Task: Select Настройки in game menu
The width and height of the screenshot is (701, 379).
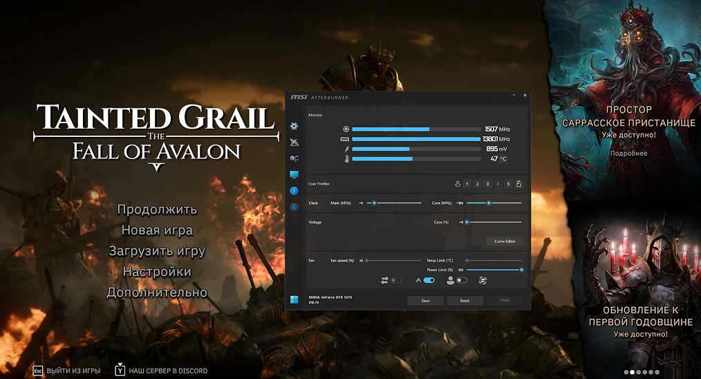Action: coord(157,272)
